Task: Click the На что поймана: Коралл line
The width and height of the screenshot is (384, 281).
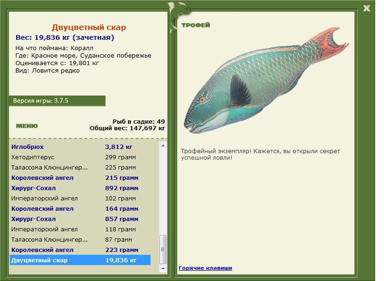Action: click(x=54, y=48)
